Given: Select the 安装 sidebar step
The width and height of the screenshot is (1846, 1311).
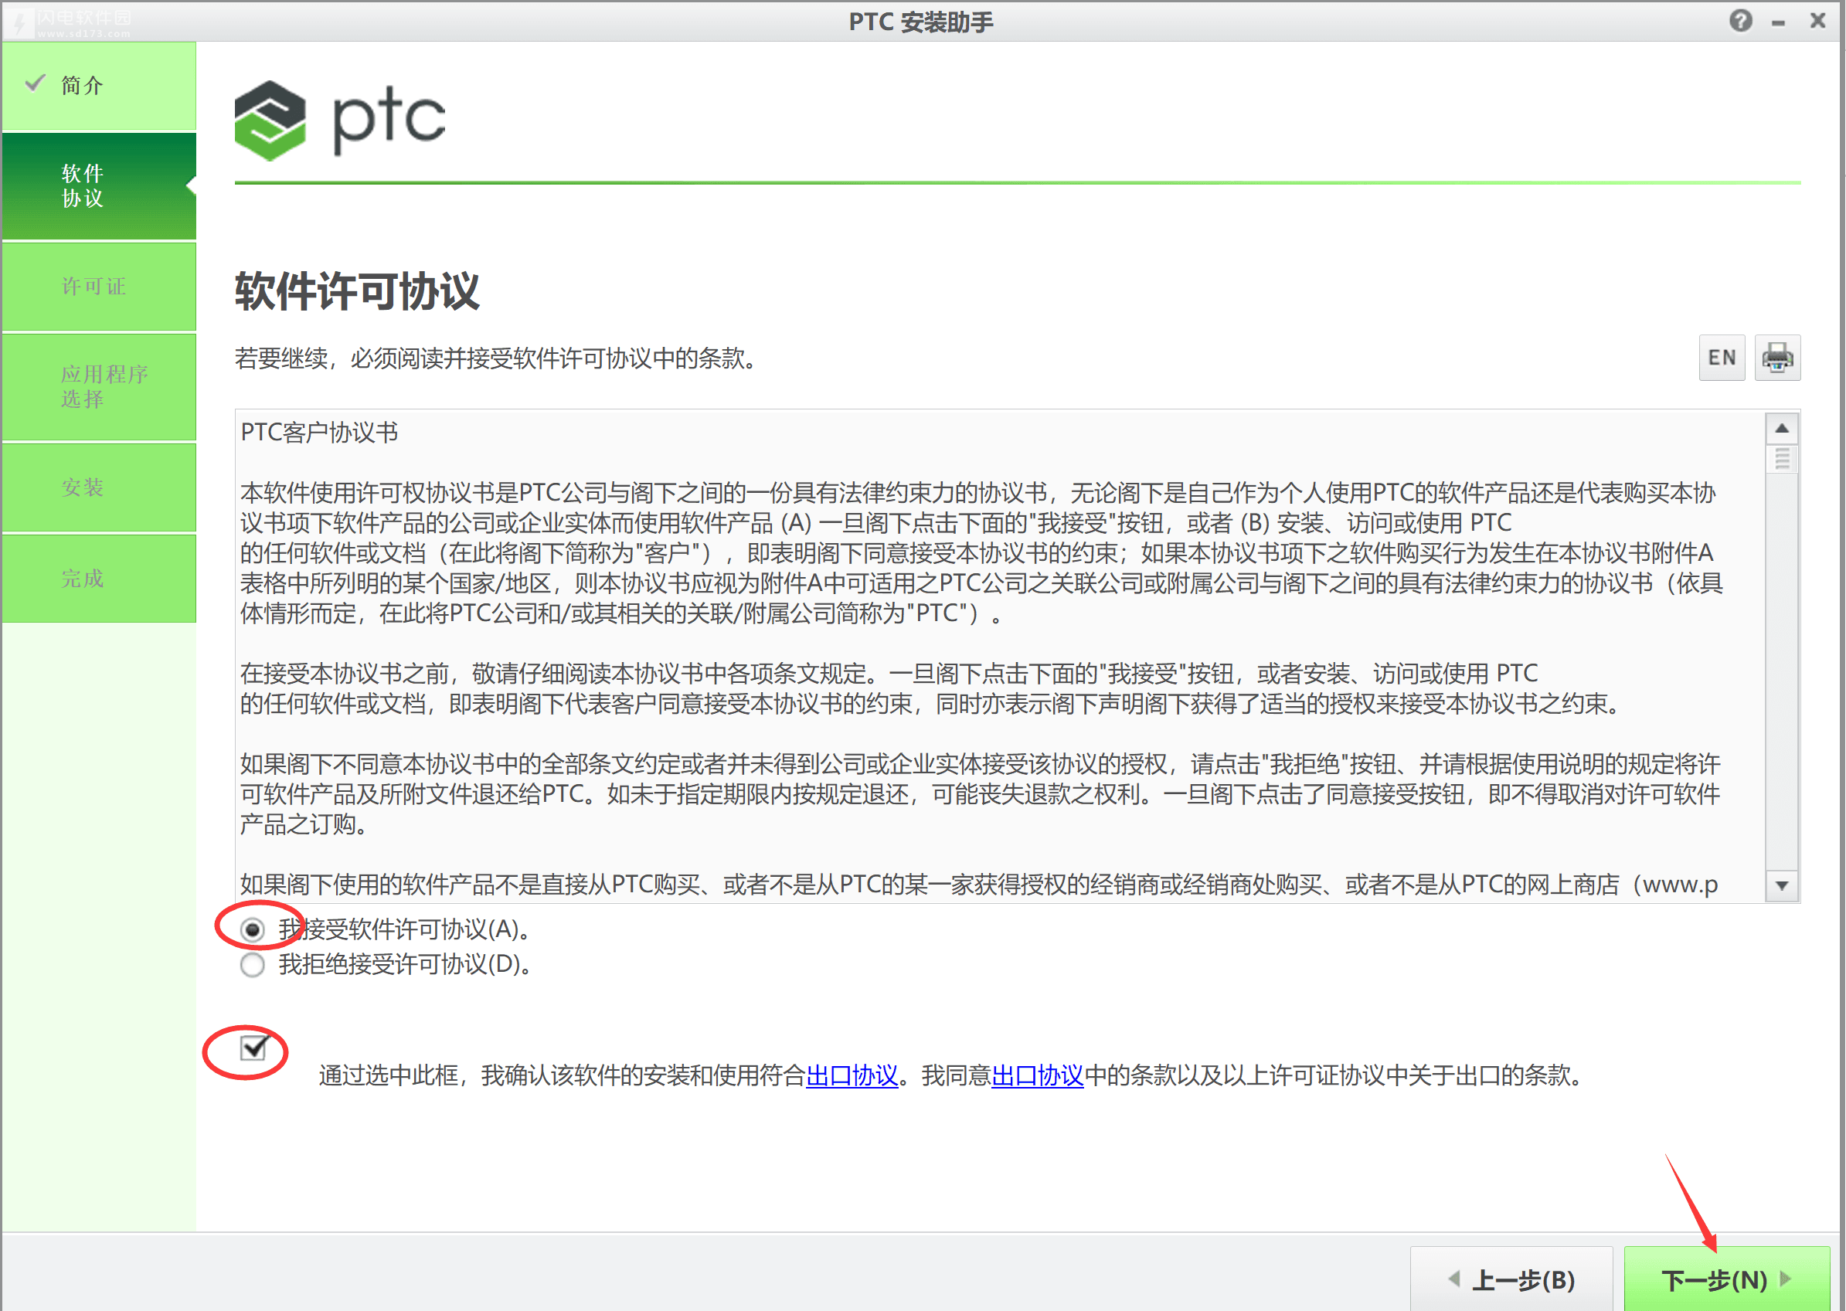Looking at the screenshot, I should pyautogui.click(x=98, y=487).
